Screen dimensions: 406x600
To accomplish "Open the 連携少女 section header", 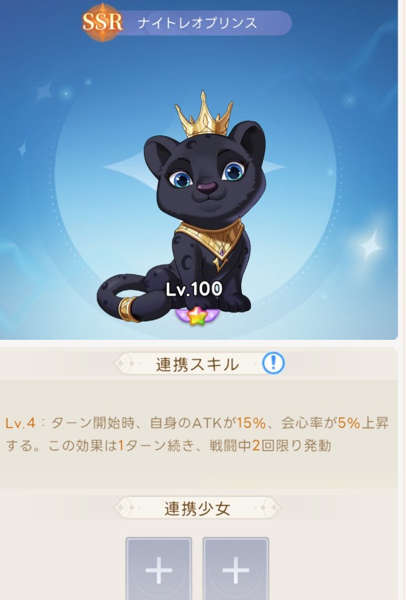I will pos(197,508).
